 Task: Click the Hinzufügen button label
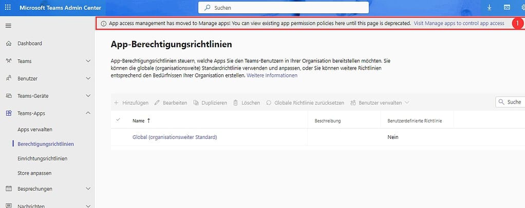[x=135, y=103]
